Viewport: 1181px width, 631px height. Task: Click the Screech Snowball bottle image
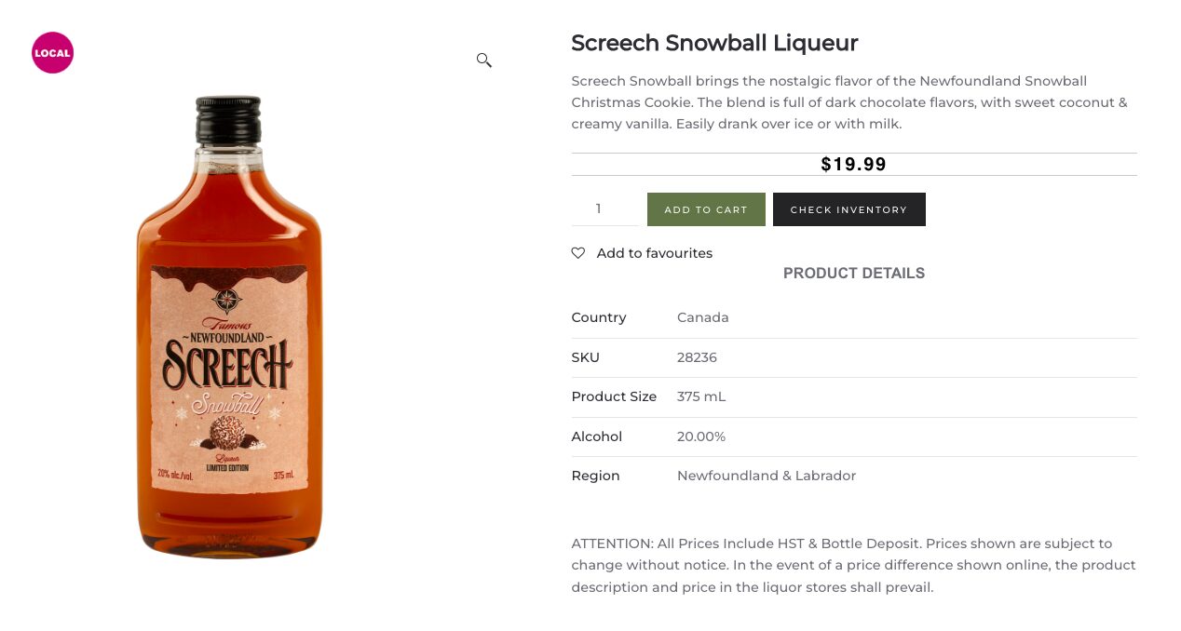tap(229, 326)
